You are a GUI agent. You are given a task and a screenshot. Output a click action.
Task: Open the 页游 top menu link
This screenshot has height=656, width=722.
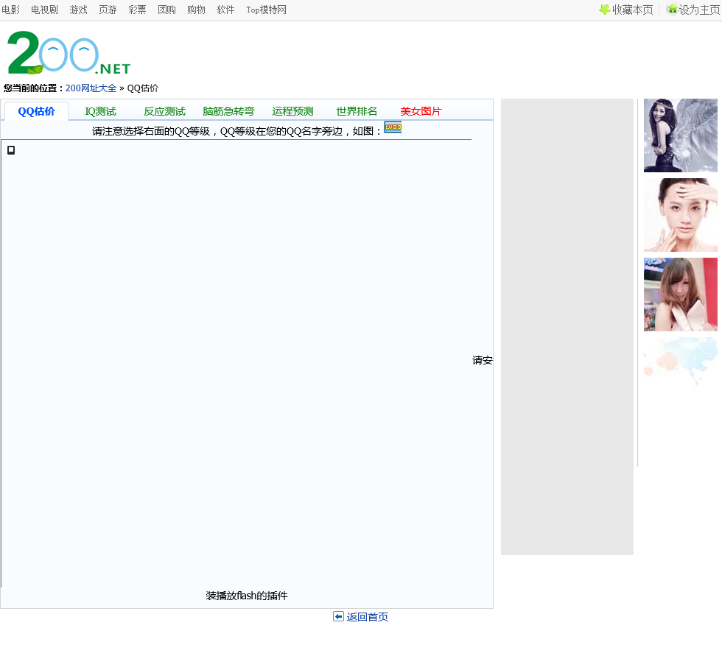[x=108, y=10]
